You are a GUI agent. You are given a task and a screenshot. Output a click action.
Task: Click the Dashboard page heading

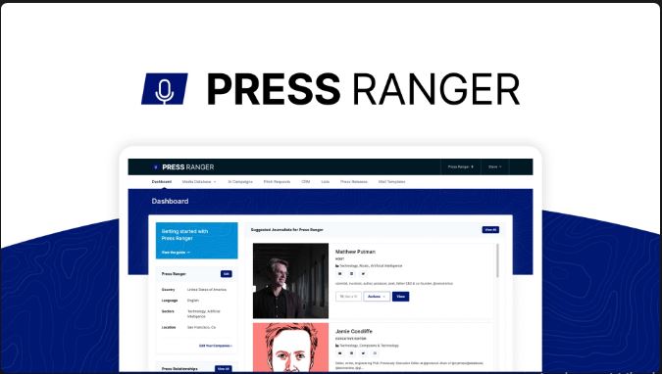click(170, 201)
